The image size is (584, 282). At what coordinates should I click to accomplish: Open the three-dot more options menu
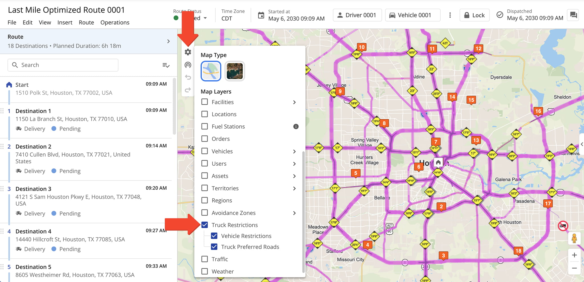pyautogui.click(x=450, y=15)
